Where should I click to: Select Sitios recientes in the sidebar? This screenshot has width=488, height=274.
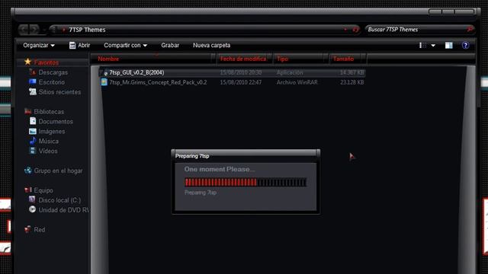point(59,92)
